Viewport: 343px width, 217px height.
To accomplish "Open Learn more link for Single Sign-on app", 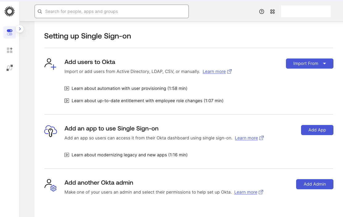I will [246, 138].
